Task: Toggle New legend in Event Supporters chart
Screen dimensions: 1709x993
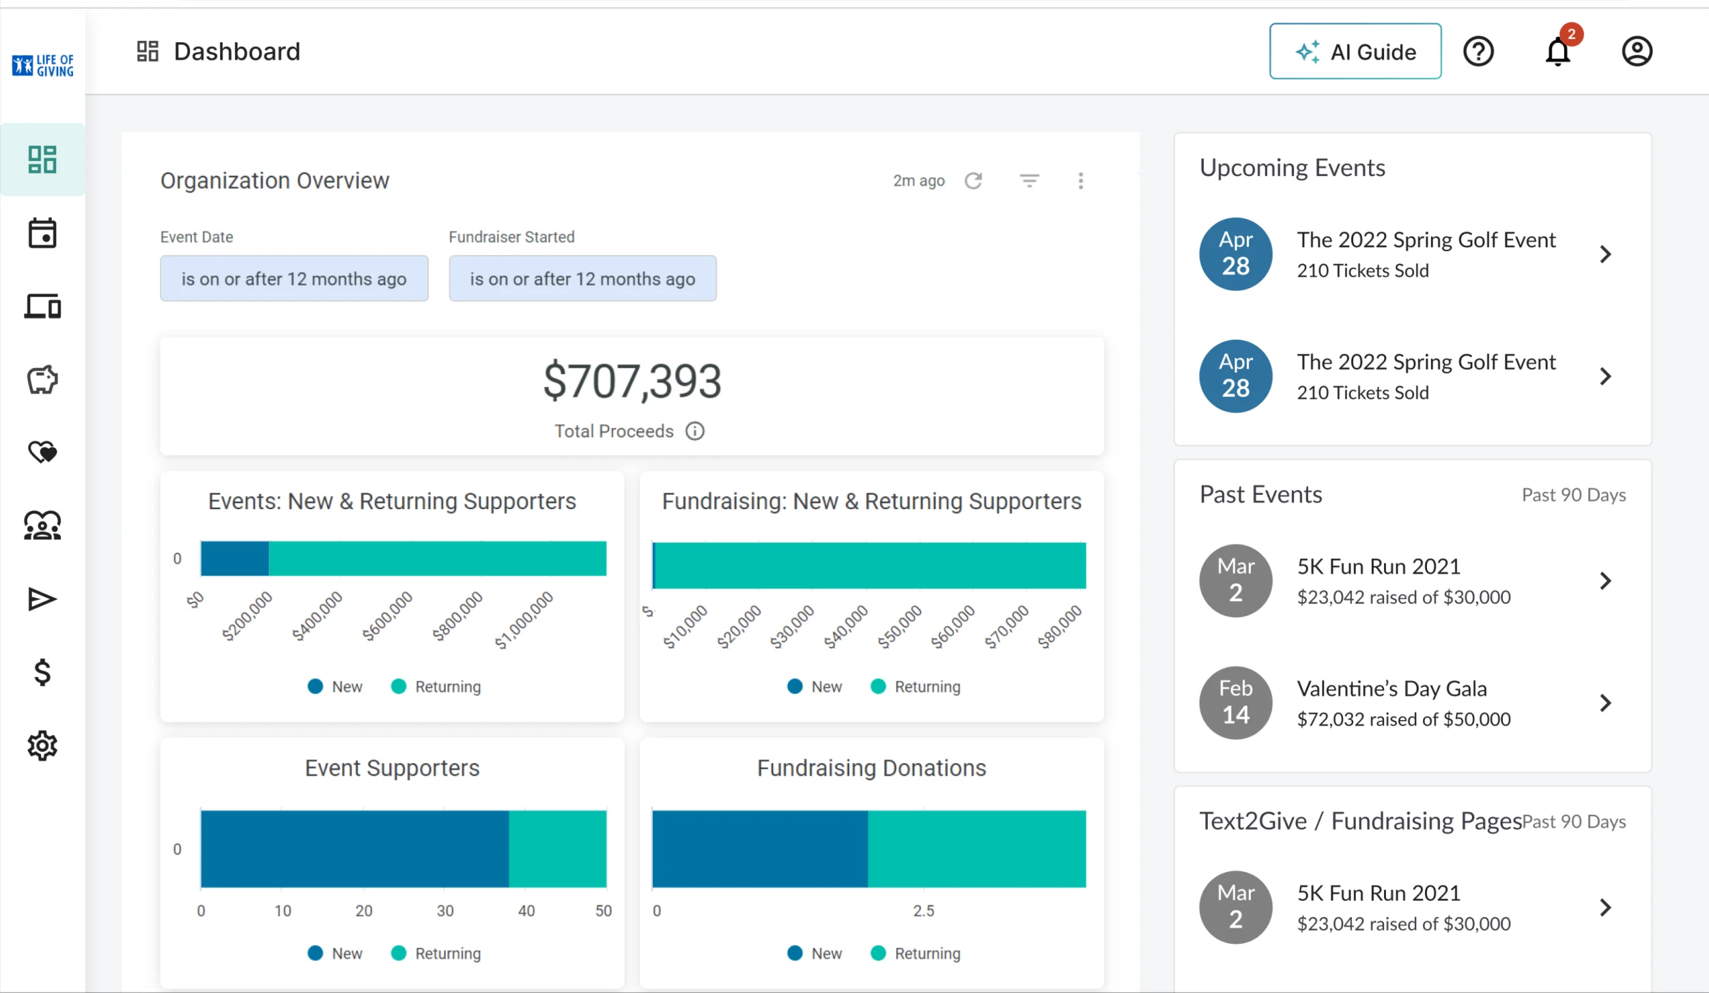Action: click(335, 953)
